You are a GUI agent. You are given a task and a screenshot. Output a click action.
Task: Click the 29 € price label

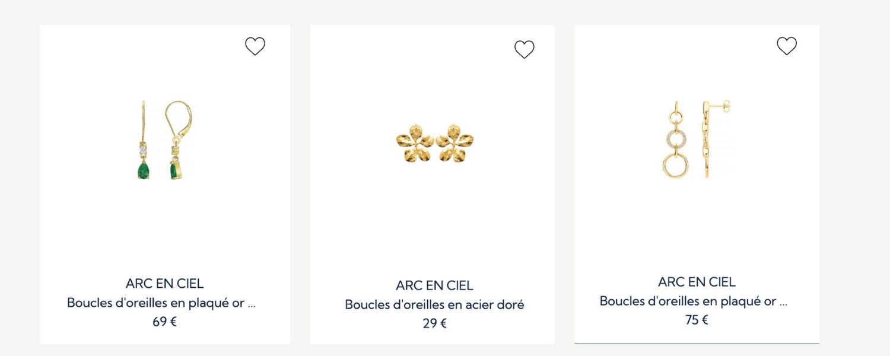click(434, 324)
